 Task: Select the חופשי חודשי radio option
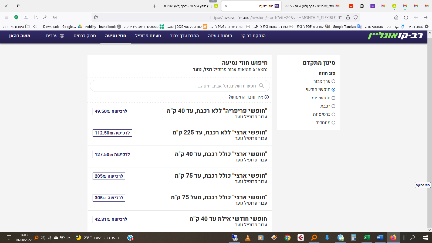pos(333,90)
